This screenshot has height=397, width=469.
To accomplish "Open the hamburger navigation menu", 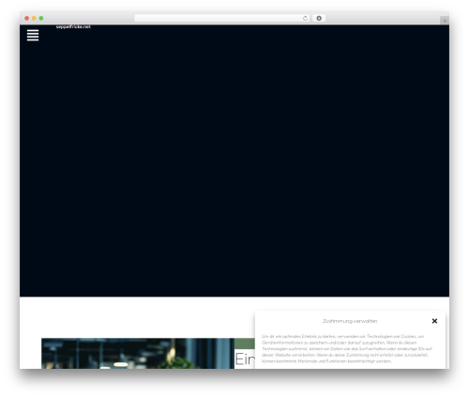I will click(33, 35).
